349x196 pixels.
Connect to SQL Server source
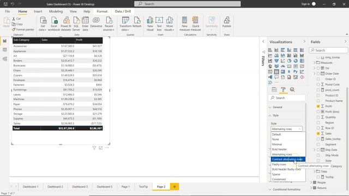click(76, 24)
